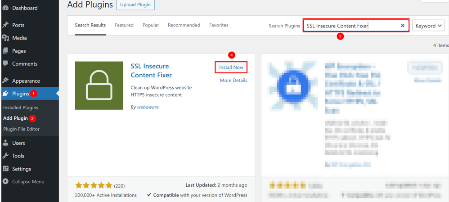Click Install Now for SSL Insecure Content Fixer
Viewport: 449px width, 202px height.
tap(231, 67)
